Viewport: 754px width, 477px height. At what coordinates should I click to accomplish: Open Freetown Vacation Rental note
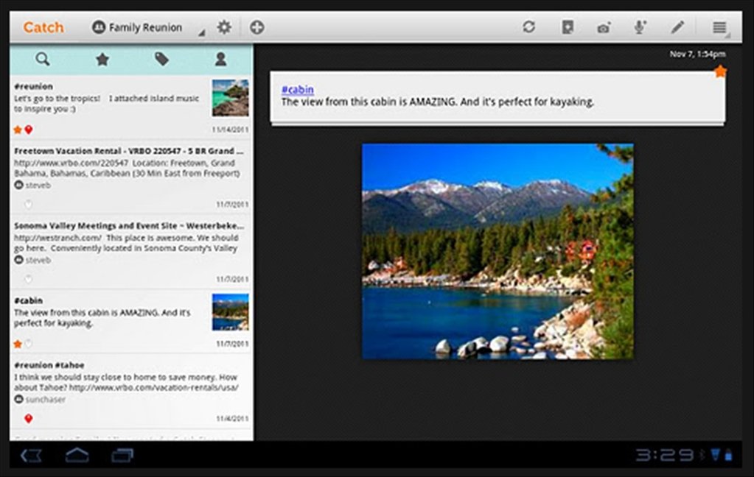pos(130,176)
